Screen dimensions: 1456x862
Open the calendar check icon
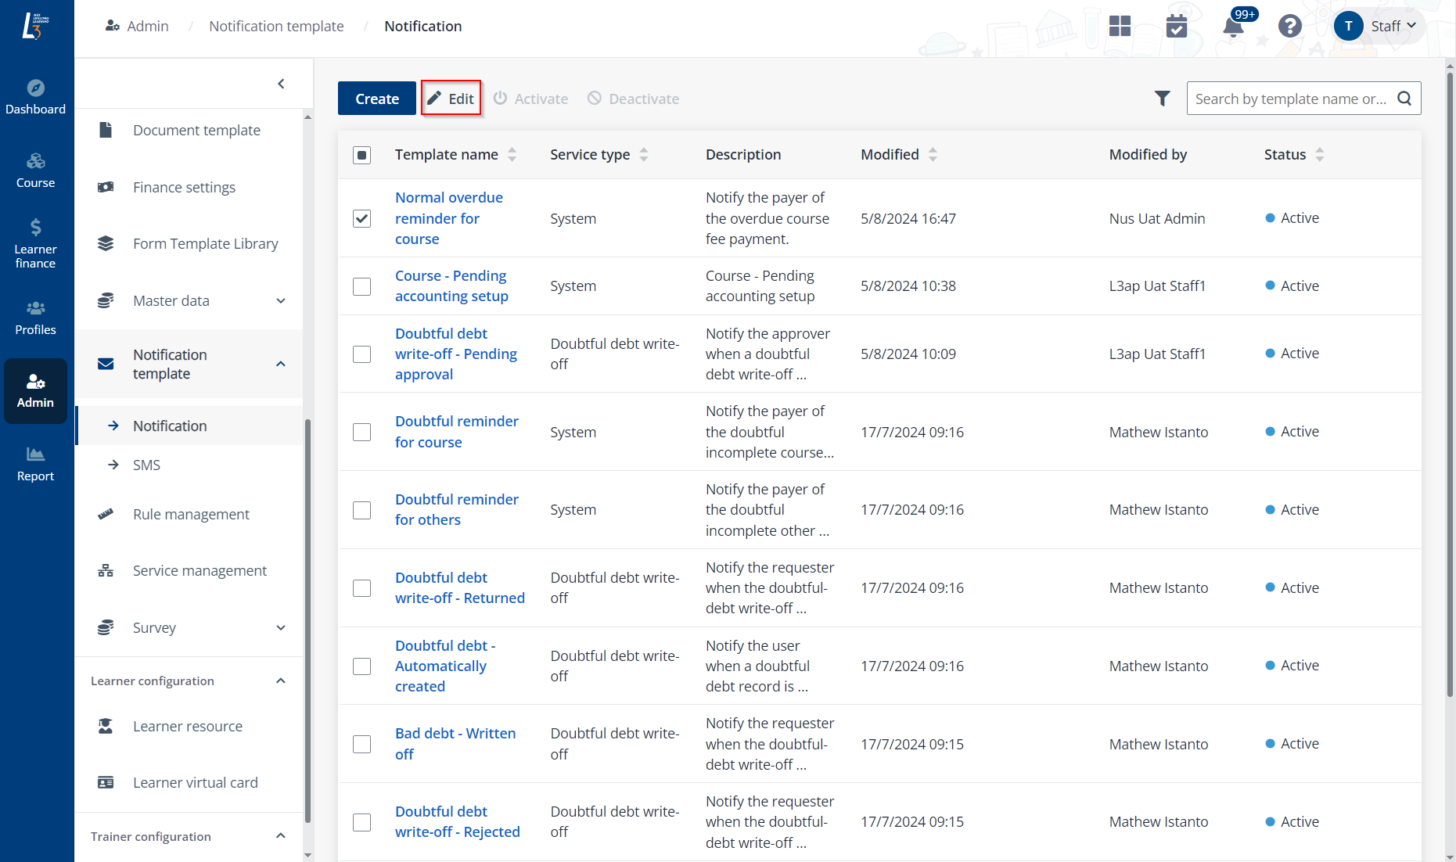pyautogui.click(x=1176, y=27)
